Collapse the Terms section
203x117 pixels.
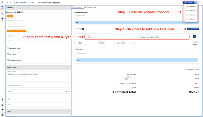pos(69,112)
